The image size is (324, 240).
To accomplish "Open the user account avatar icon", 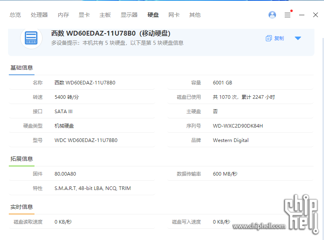I will [x=272, y=15].
